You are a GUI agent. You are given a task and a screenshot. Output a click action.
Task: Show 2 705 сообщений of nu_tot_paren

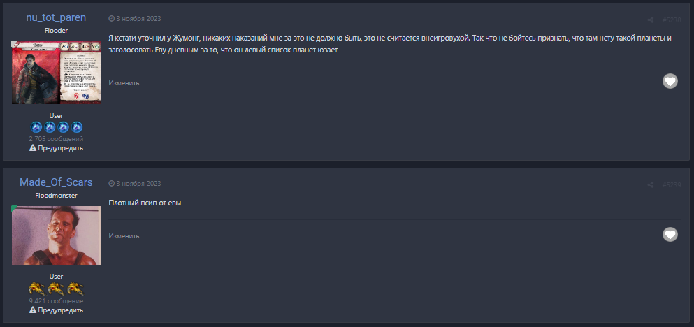(56, 139)
